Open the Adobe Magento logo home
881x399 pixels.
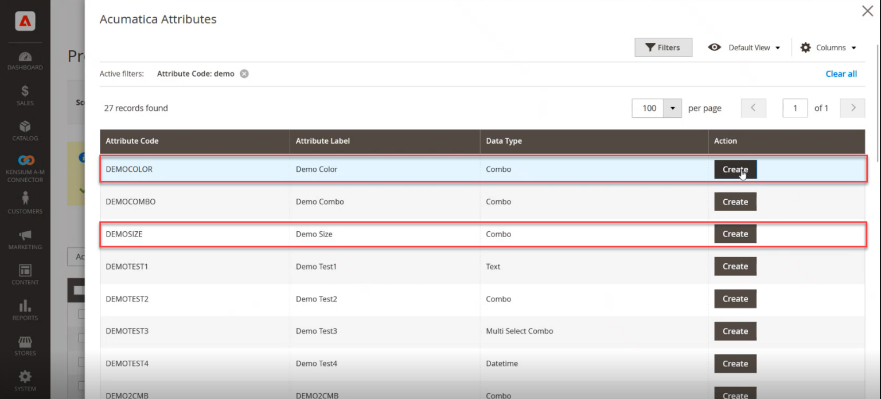25,21
